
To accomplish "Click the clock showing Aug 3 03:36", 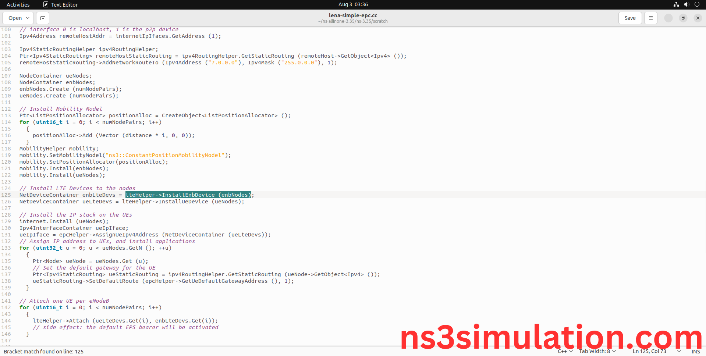I will click(353, 4).
